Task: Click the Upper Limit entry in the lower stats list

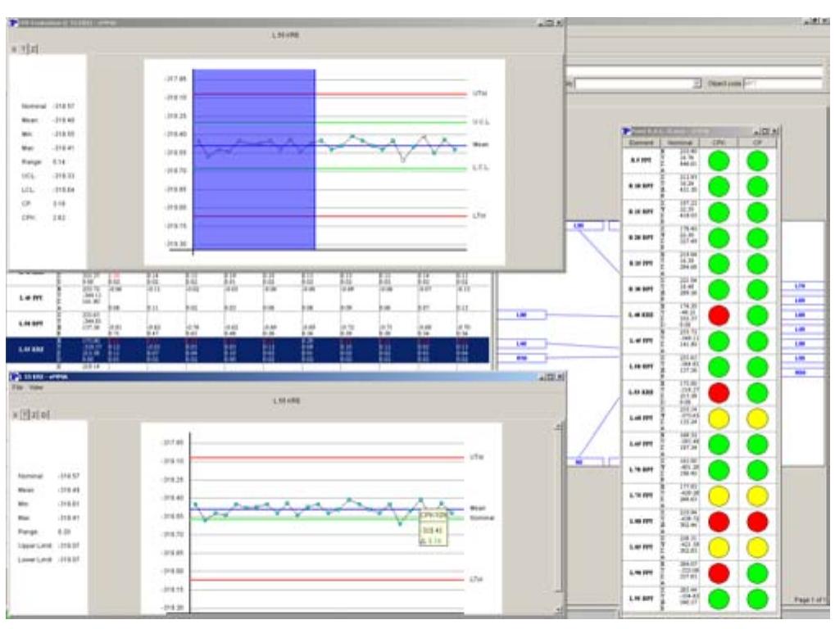Action: click(x=48, y=545)
